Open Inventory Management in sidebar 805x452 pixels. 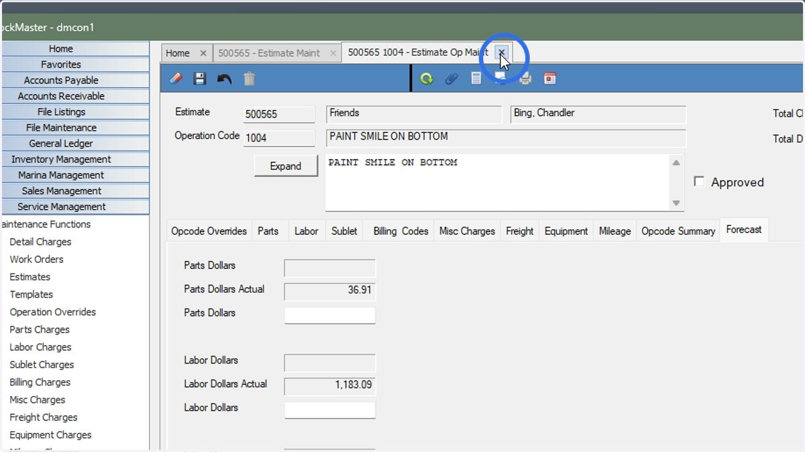75,159
